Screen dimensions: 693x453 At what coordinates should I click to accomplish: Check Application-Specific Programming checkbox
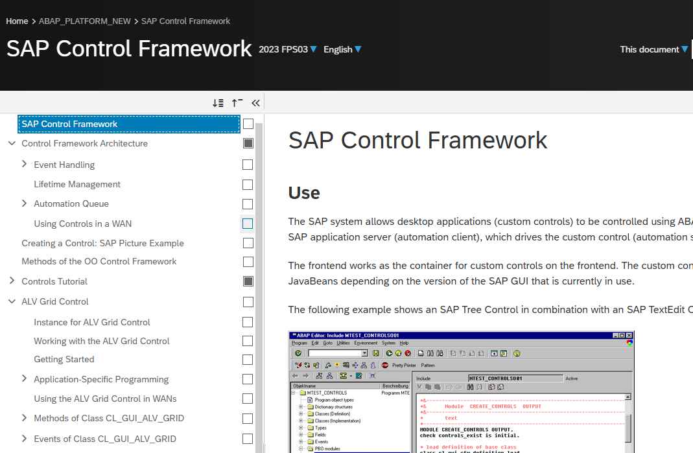coord(248,379)
